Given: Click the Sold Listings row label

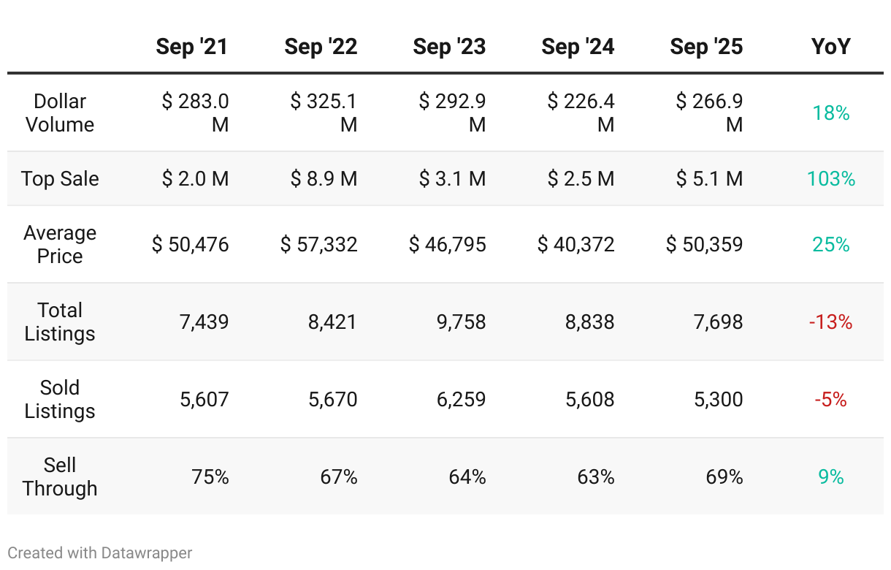Looking at the screenshot, I should coord(60,399).
